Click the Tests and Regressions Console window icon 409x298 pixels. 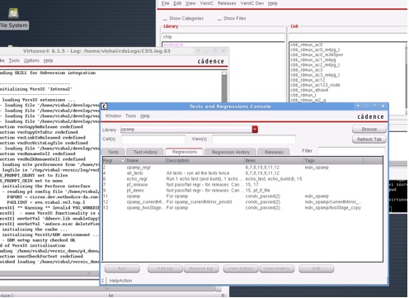(x=104, y=106)
